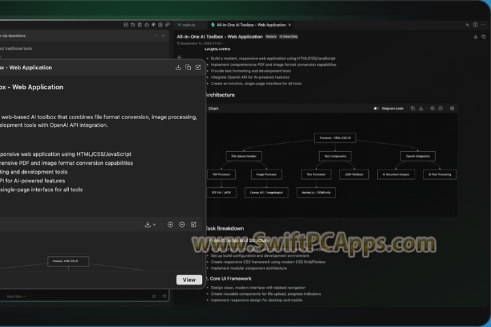Click the PDF Processor node
This screenshot has width=491, height=327.
click(x=222, y=174)
